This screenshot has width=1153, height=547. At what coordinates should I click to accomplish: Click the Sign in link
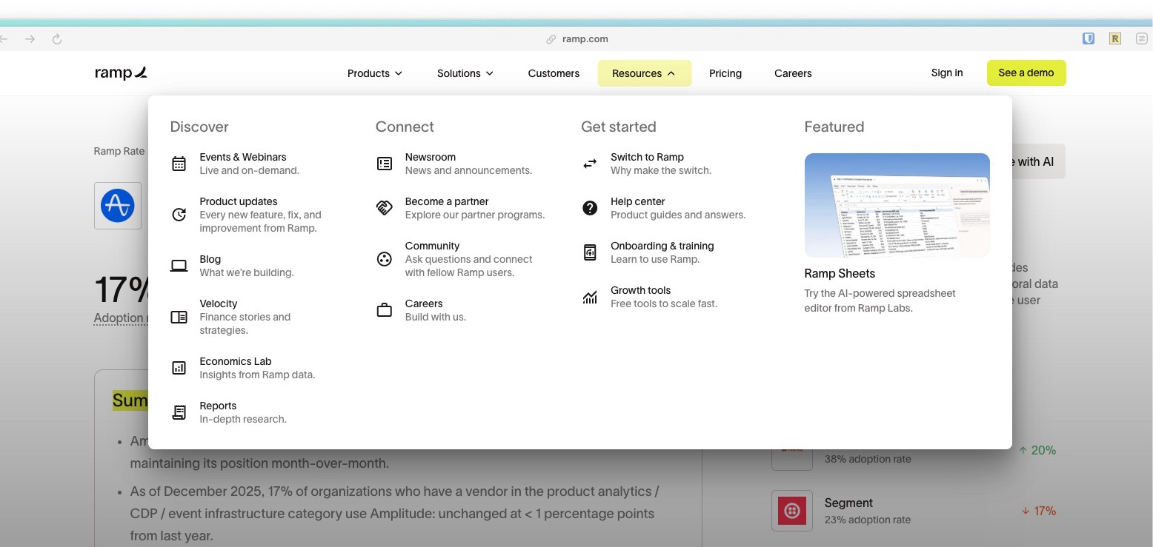point(946,73)
